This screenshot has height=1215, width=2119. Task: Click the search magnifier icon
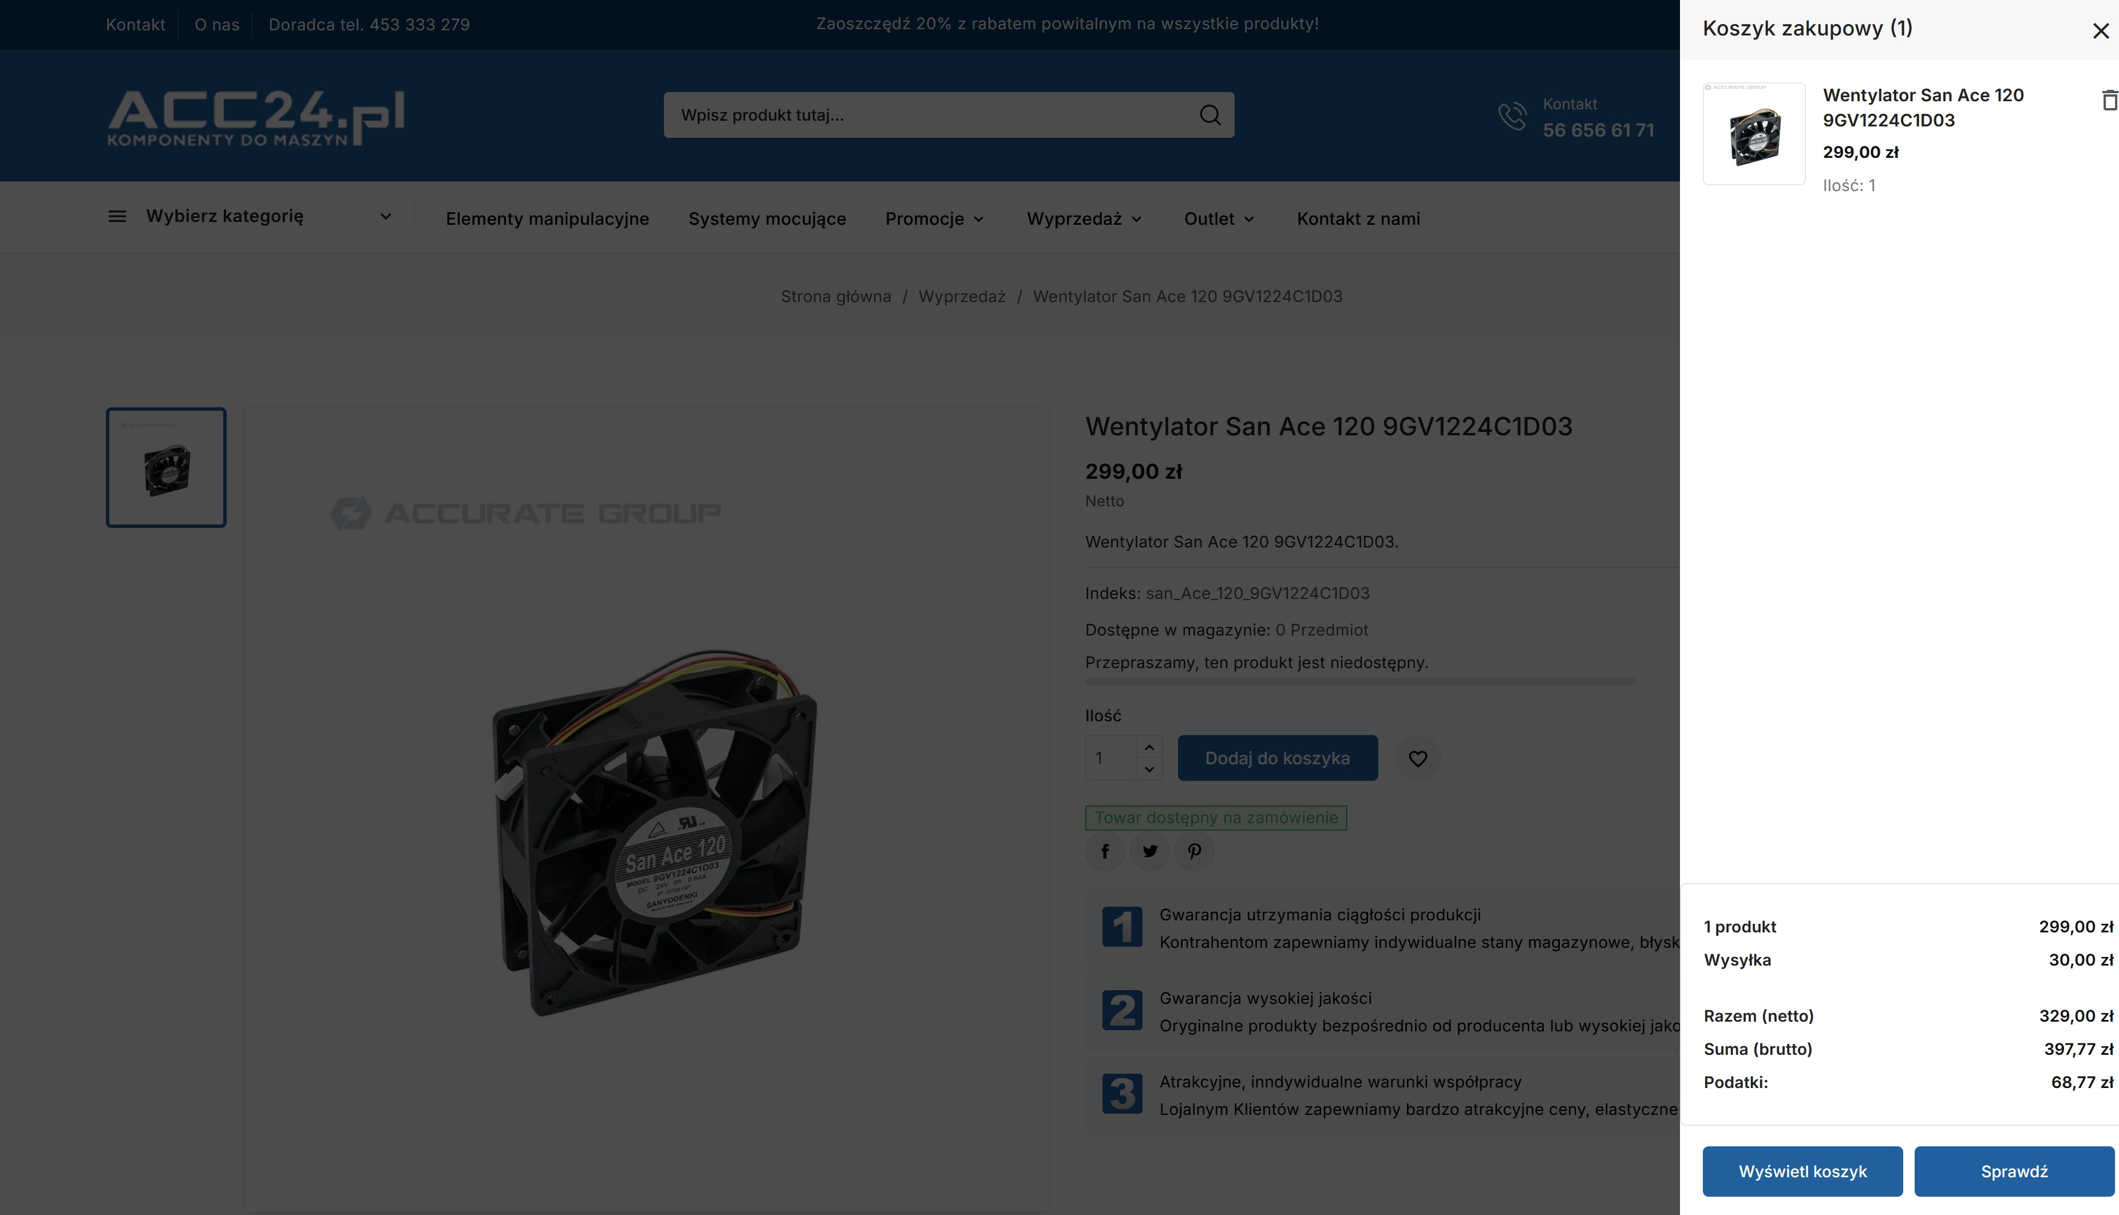1210,115
